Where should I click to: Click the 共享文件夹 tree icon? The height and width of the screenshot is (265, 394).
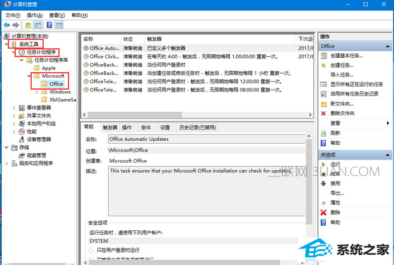click(x=22, y=116)
